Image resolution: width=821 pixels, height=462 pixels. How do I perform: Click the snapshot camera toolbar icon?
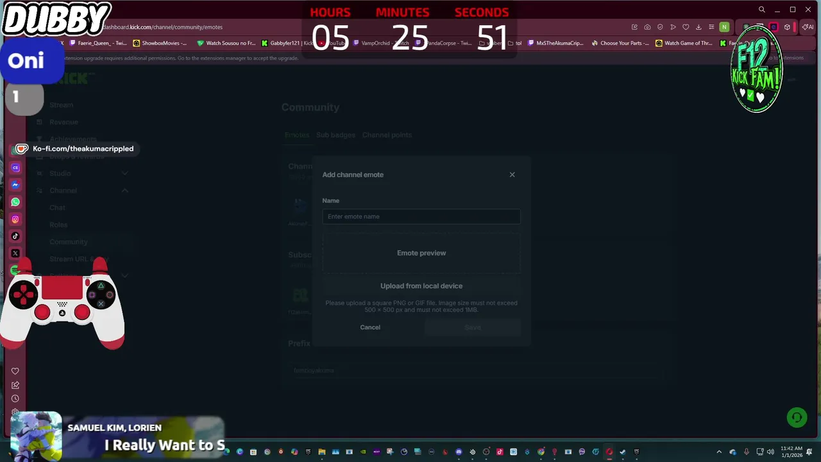(x=647, y=27)
